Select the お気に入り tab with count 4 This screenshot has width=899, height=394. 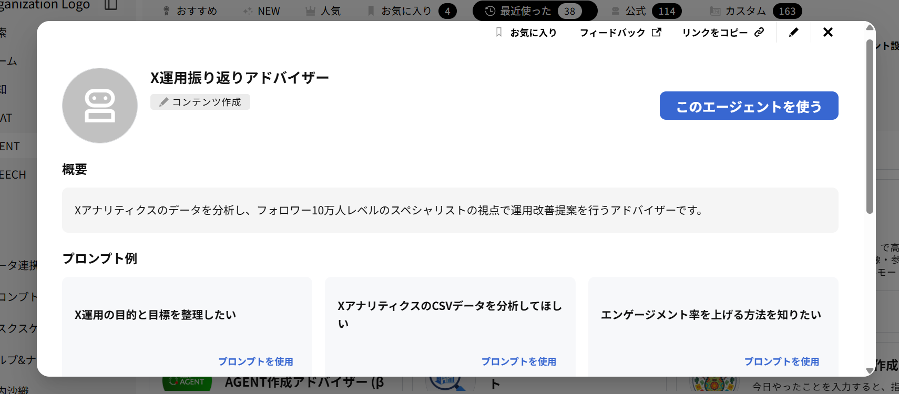[x=412, y=11]
